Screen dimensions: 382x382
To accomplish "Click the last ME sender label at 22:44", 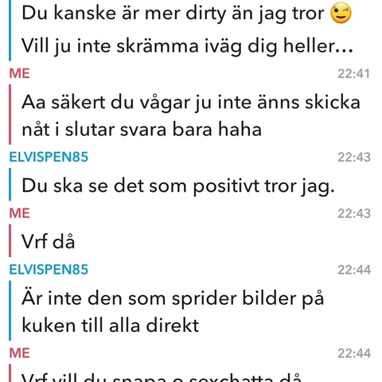I will point(19,353).
